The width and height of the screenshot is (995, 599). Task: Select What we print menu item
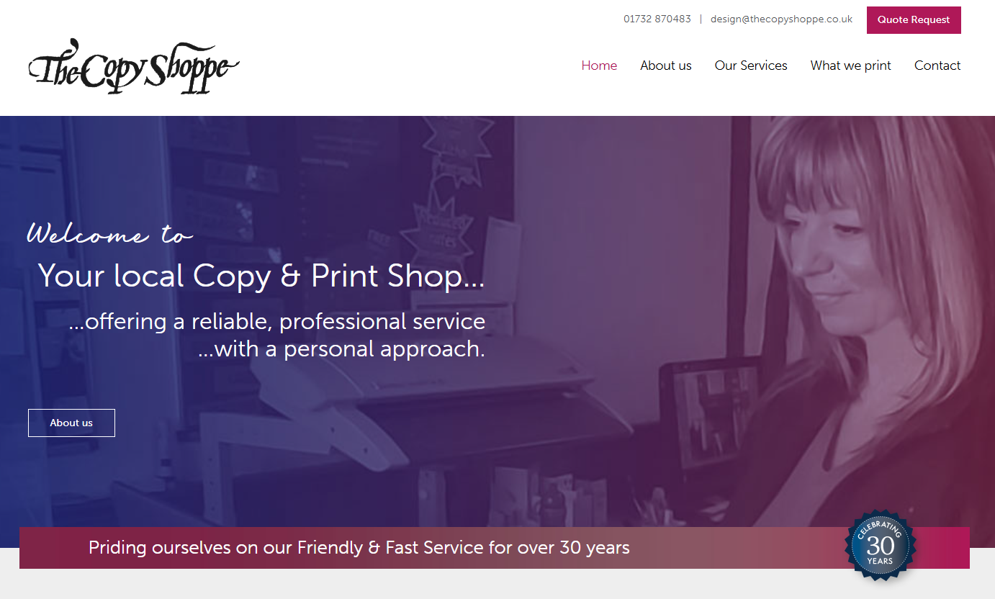tap(851, 66)
